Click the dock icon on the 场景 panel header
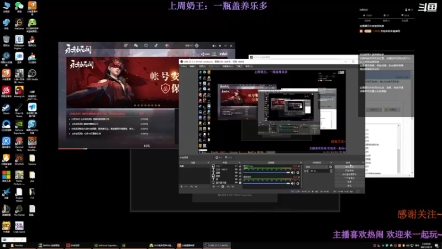Viewport: 442px width, 249px height. 208,163
